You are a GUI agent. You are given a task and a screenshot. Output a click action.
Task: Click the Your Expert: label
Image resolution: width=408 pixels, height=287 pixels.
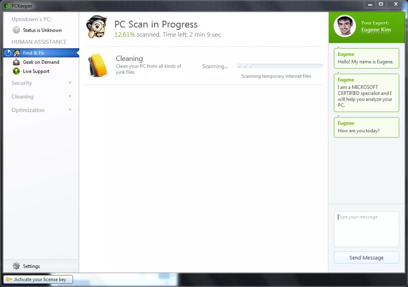pos(375,23)
